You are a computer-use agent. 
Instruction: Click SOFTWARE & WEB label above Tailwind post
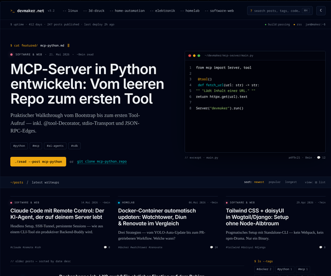(242, 203)
